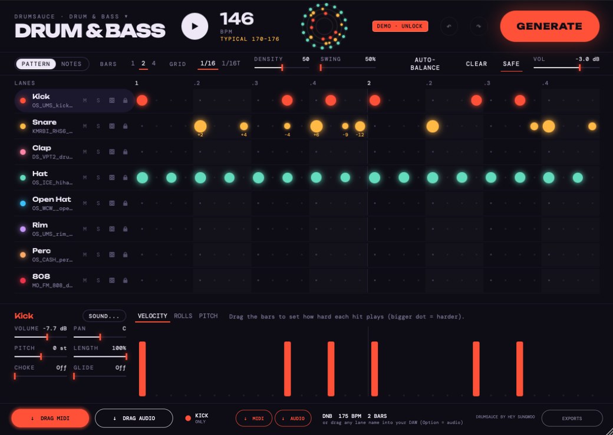Click CLEAR to empty the pattern

[476, 64]
